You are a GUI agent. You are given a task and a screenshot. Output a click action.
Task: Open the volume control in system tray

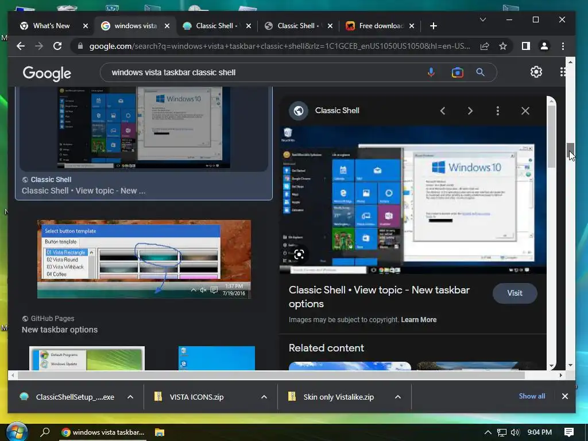[x=515, y=432]
